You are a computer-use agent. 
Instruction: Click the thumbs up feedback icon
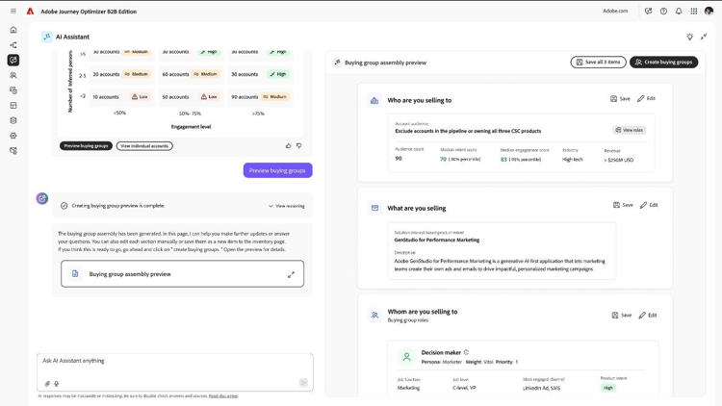(289, 146)
